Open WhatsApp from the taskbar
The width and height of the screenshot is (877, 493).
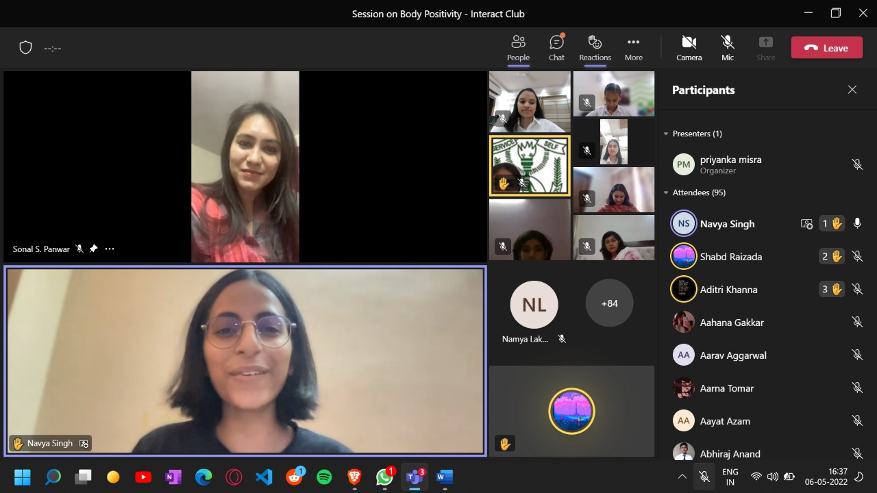click(384, 477)
